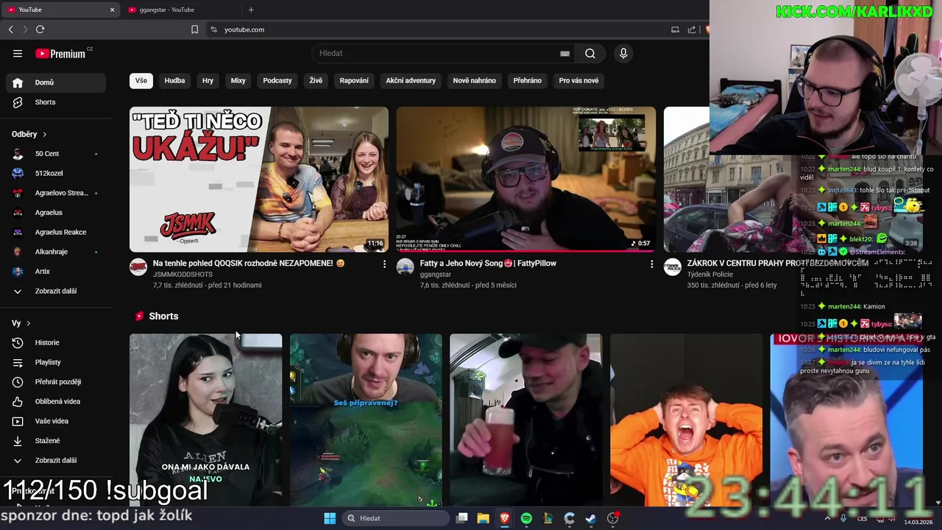Click the picture-in-picture icon in address bar
This screenshot has height=530, width=942.
[x=675, y=29]
